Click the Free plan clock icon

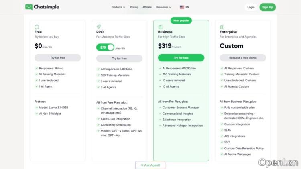[x=37, y=27]
